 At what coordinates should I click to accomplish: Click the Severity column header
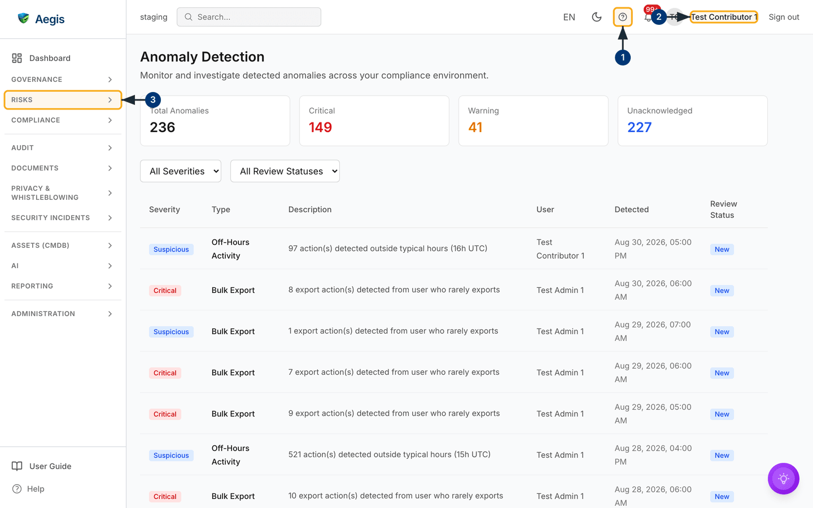pyautogui.click(x=164, y=209)
